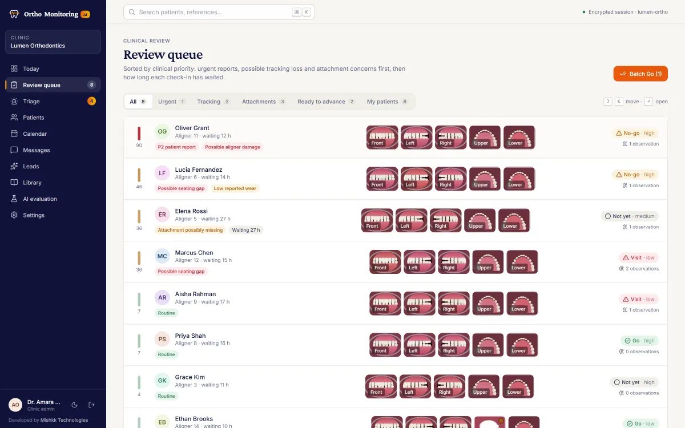Screen dimensions: 685x428
Task: Open Patients in the sidebar
Action: point(53,118)
